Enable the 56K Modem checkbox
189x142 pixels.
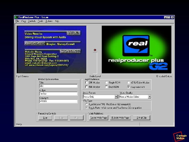coord(86,87)
